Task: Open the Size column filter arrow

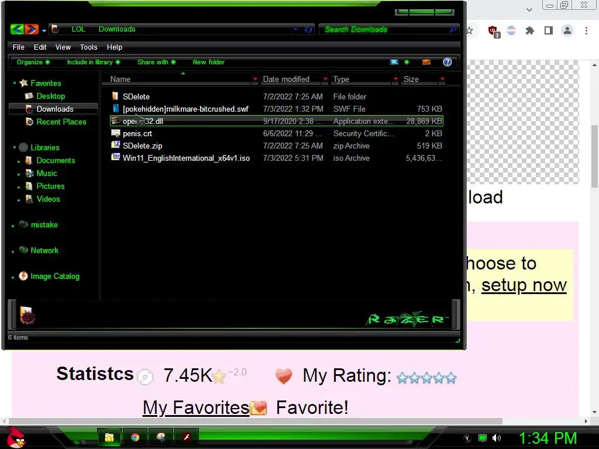Action: pyautogui.click(x=442, y=79)
